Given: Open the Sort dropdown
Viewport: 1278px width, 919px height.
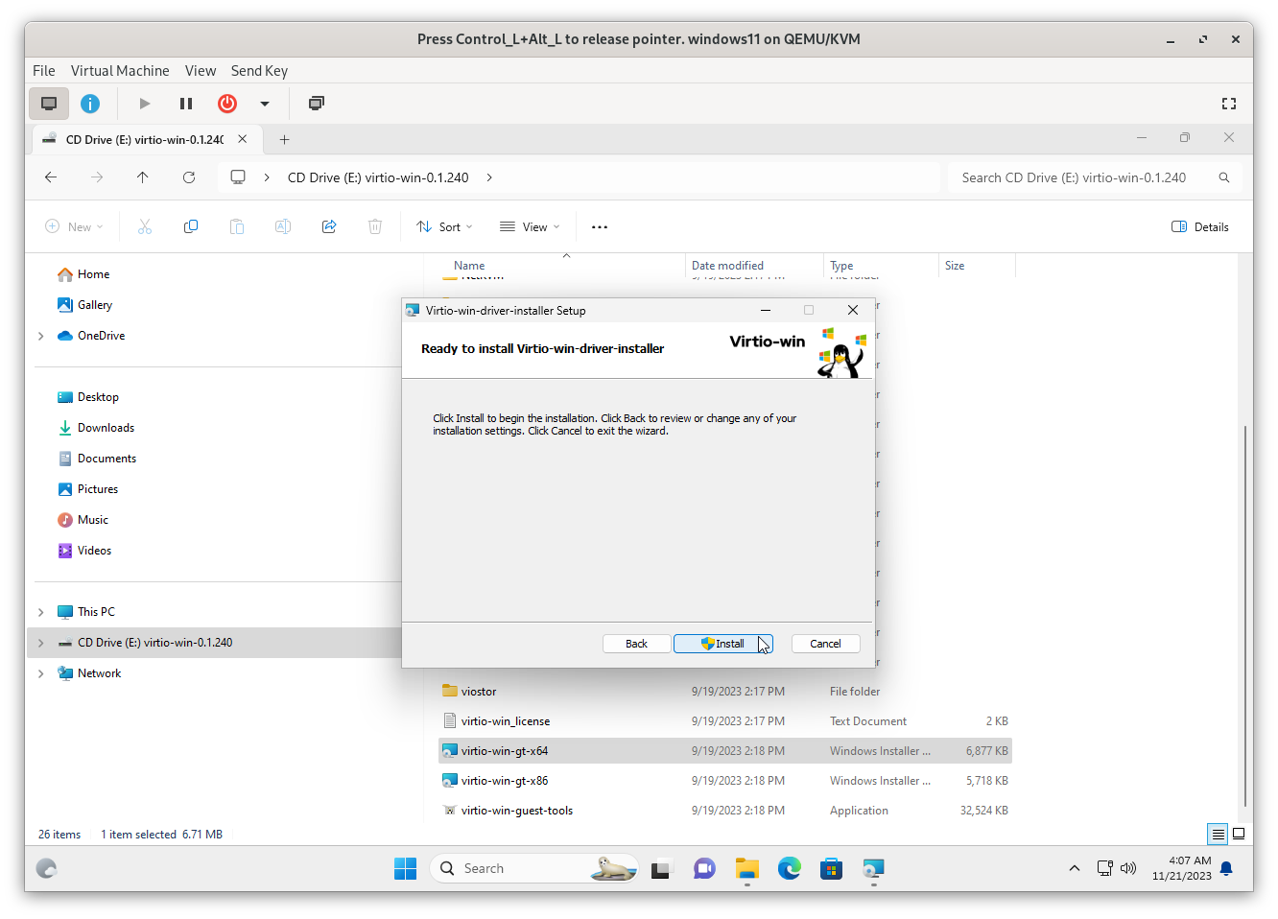Looking at the screenshot, I should [x=445, y=227].
